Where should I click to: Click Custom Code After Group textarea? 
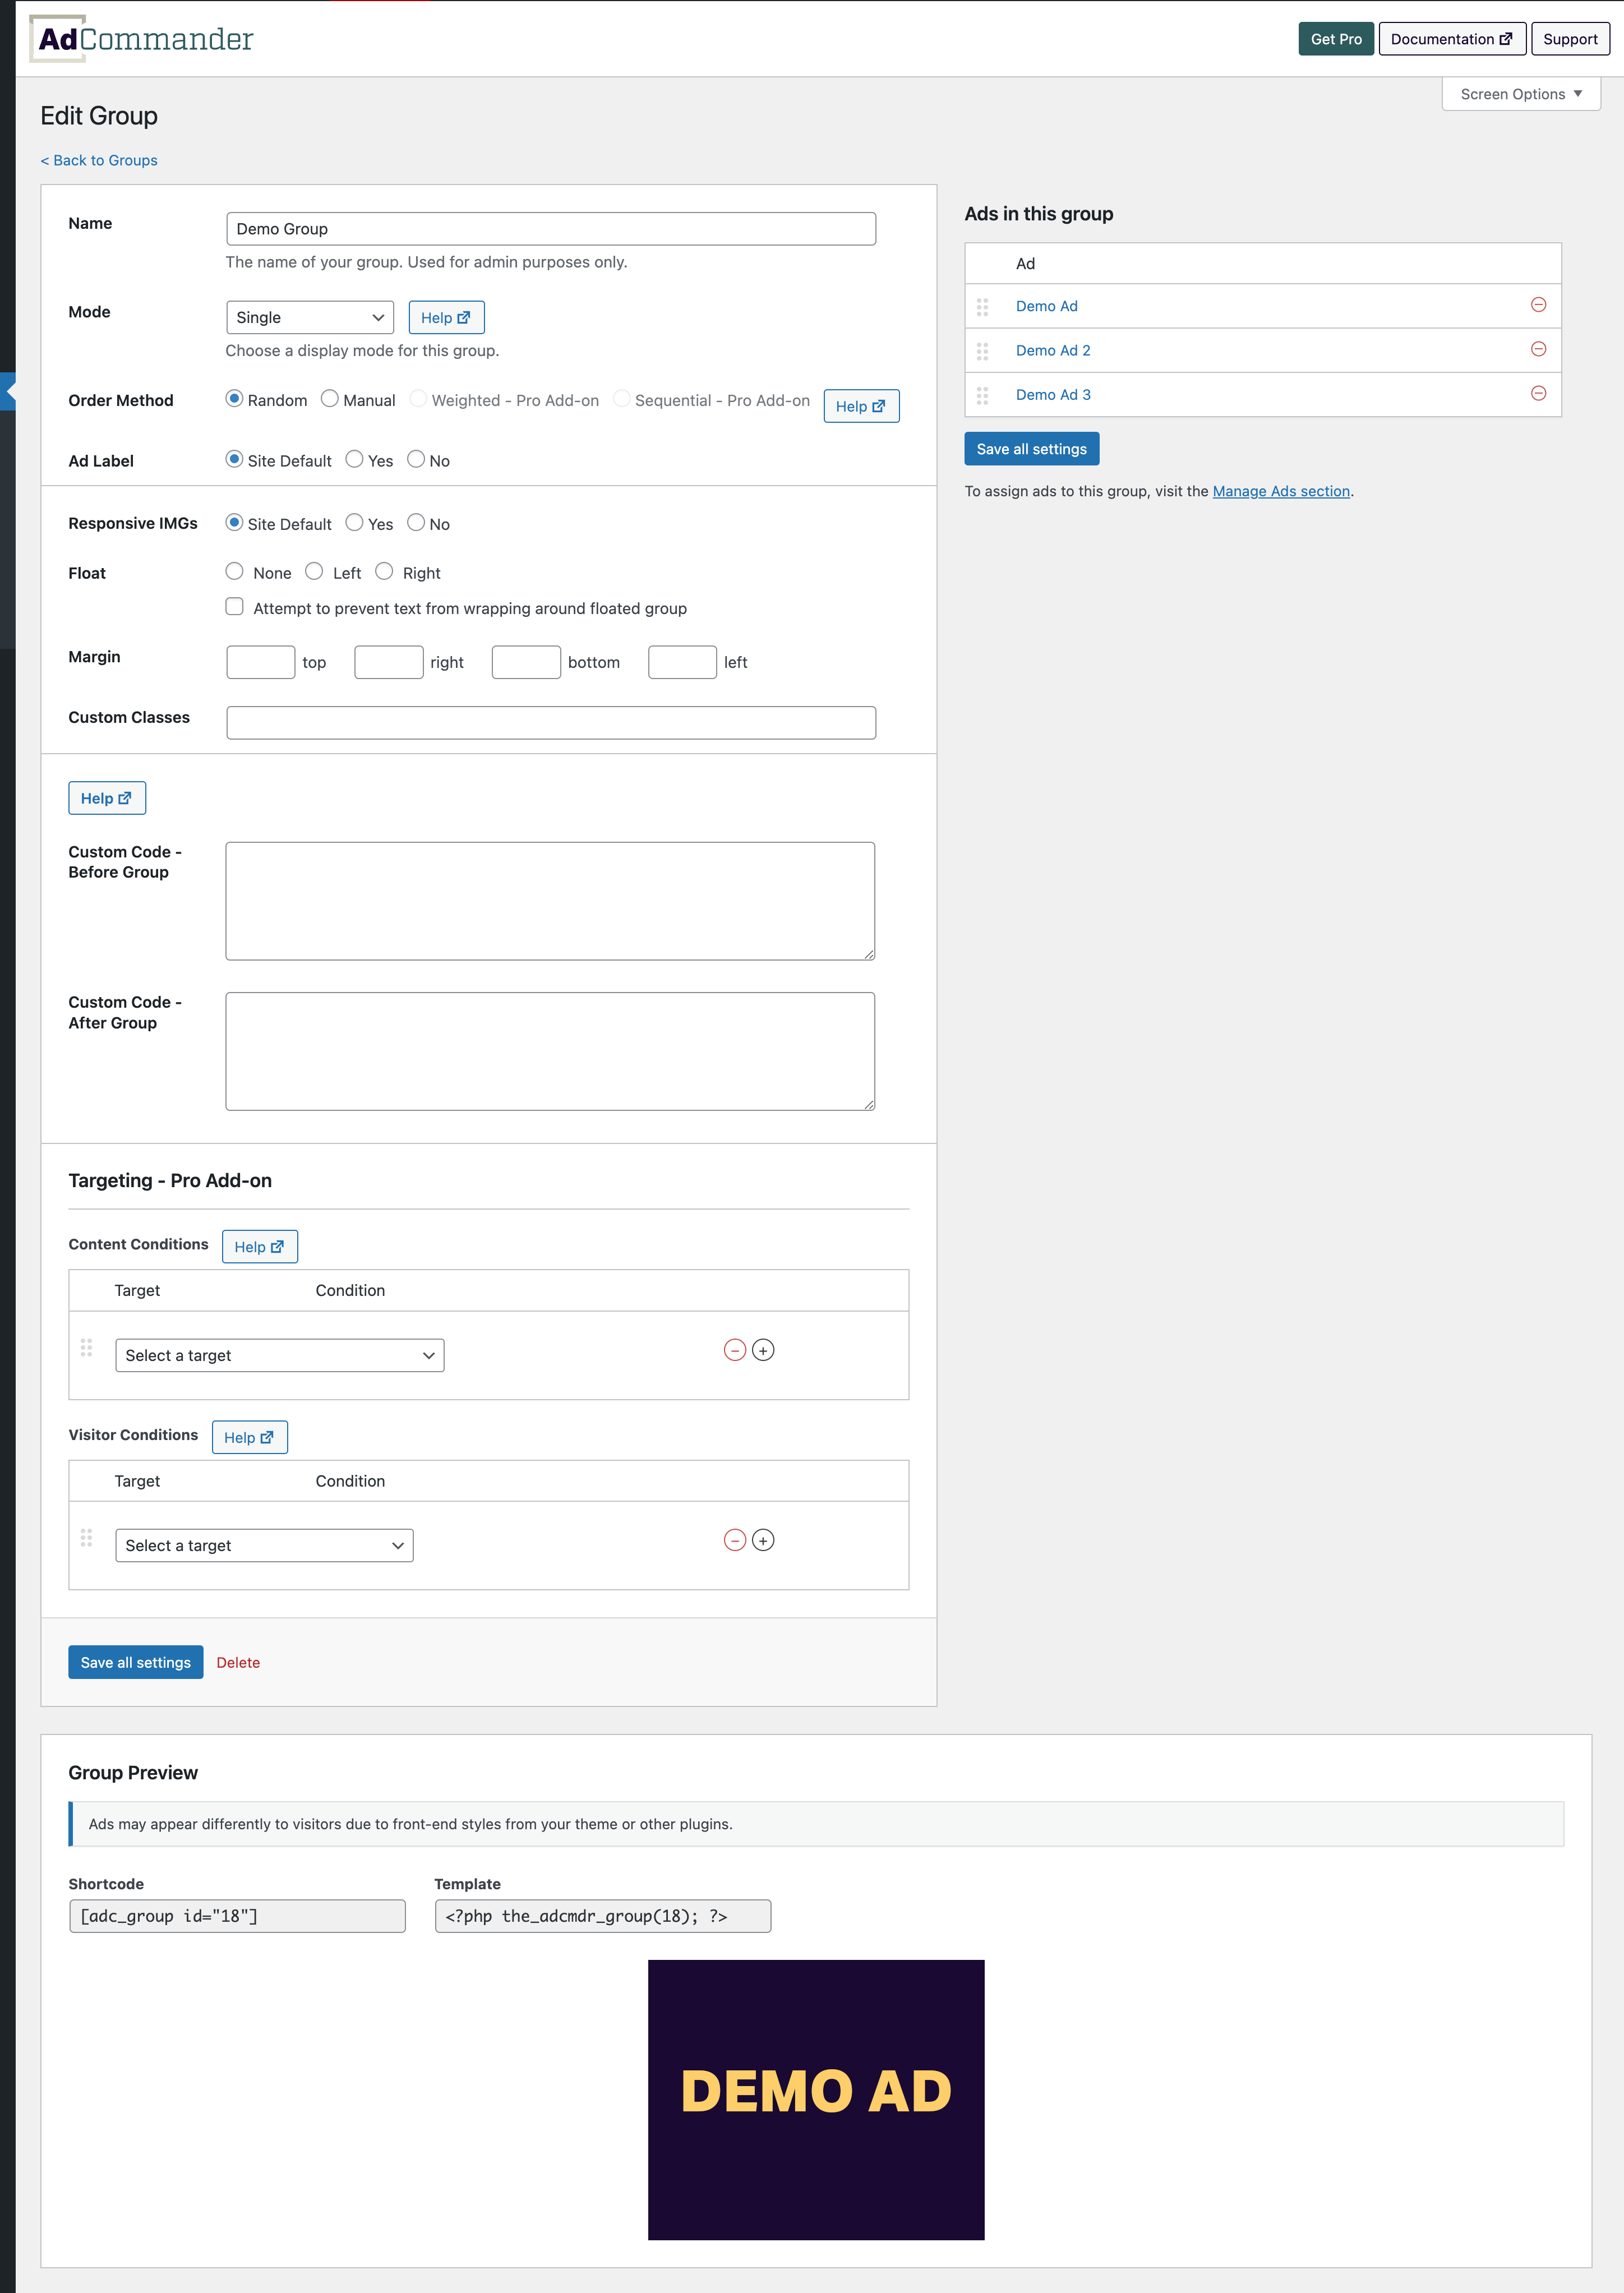[550, 1051]
